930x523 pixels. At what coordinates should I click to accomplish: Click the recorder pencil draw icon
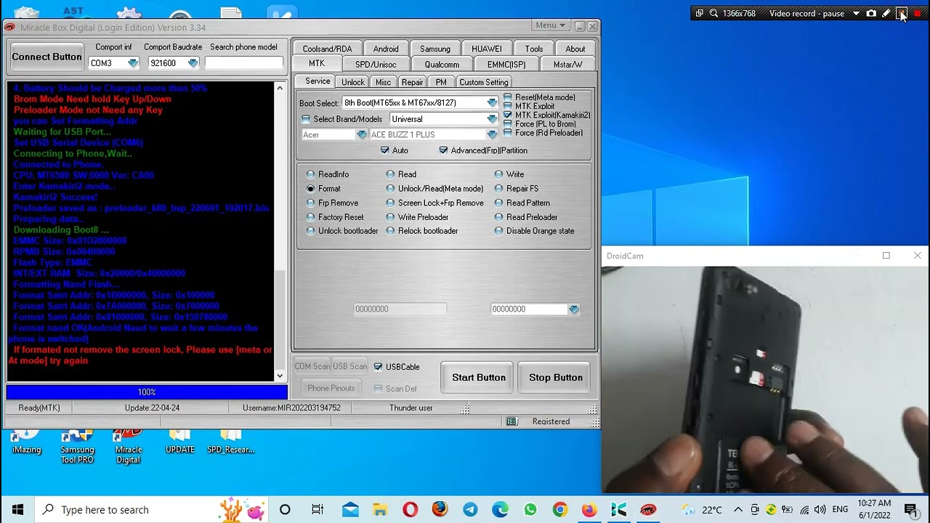click(886, 13)
